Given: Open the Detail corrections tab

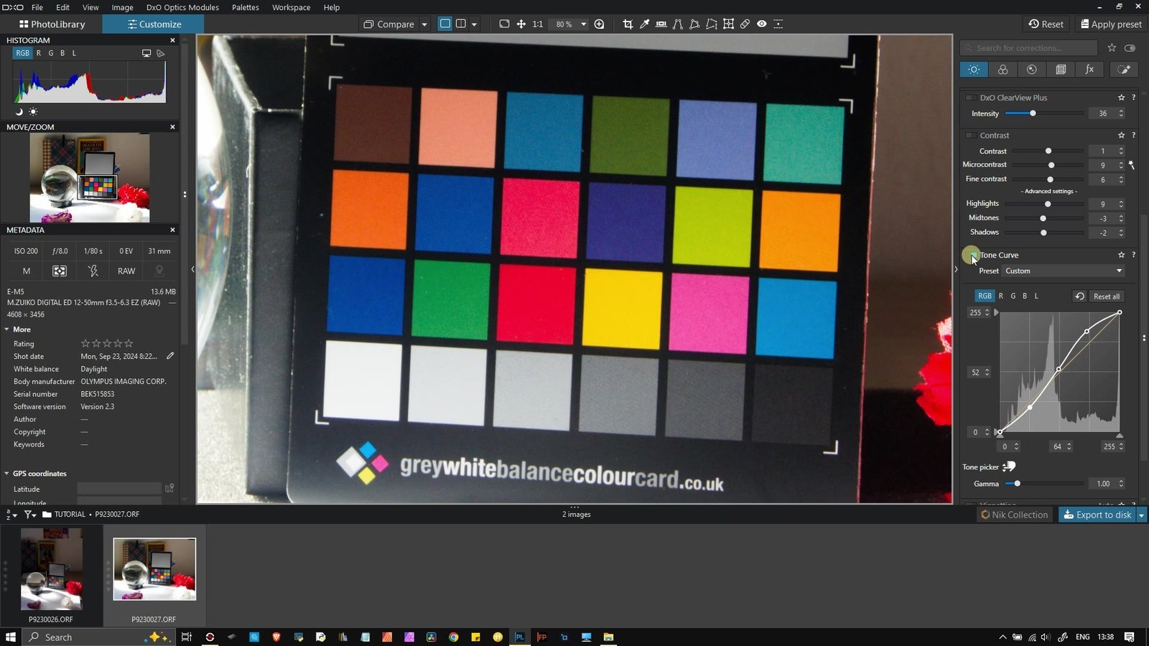Looking at the screenshot, I should 1031,70.
